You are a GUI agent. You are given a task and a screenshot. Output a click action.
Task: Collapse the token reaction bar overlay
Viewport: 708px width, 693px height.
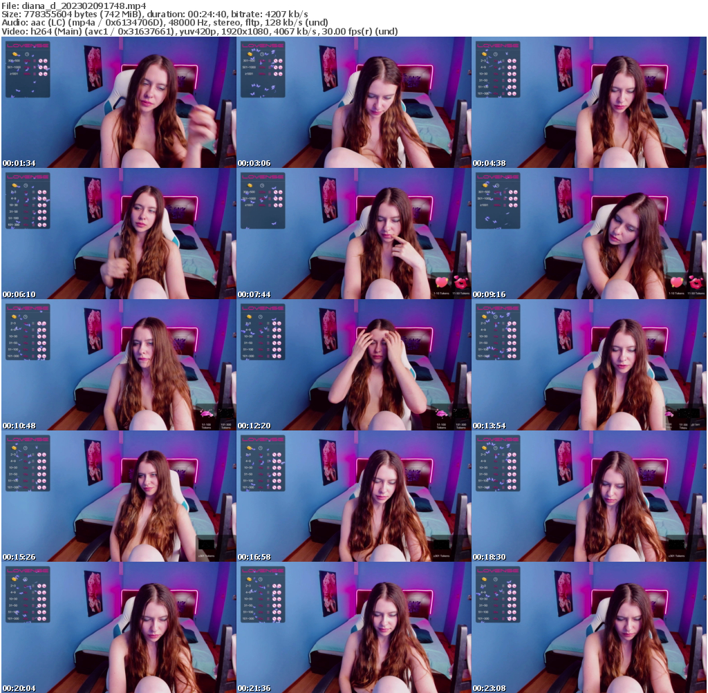451,282
